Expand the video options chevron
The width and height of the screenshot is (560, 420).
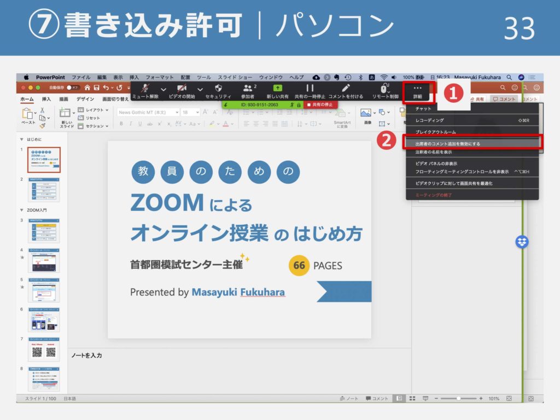(200, 89)
